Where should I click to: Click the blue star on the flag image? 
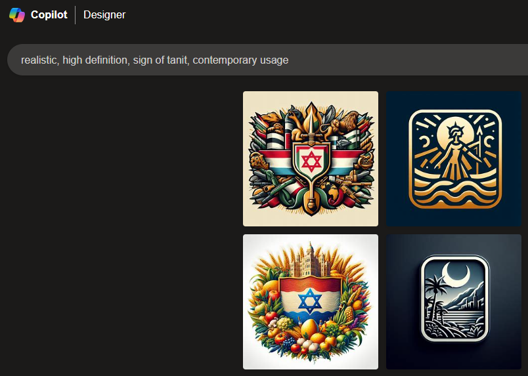click(x=310, y=301)
